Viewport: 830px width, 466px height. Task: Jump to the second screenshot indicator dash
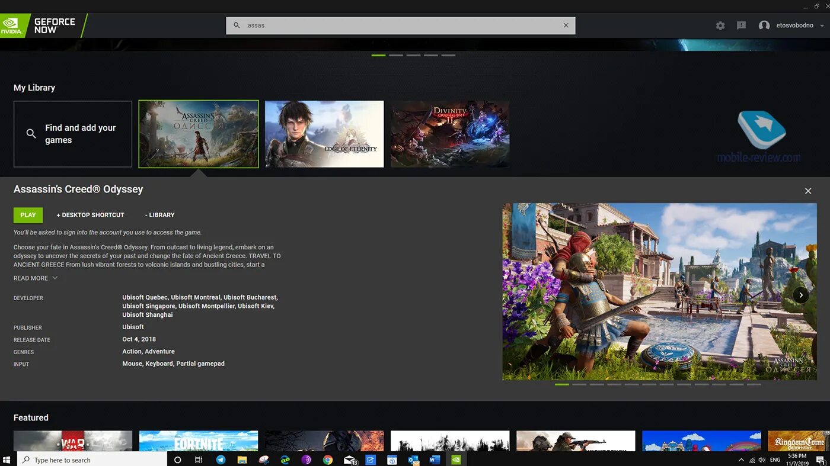[x=579, y=384]
